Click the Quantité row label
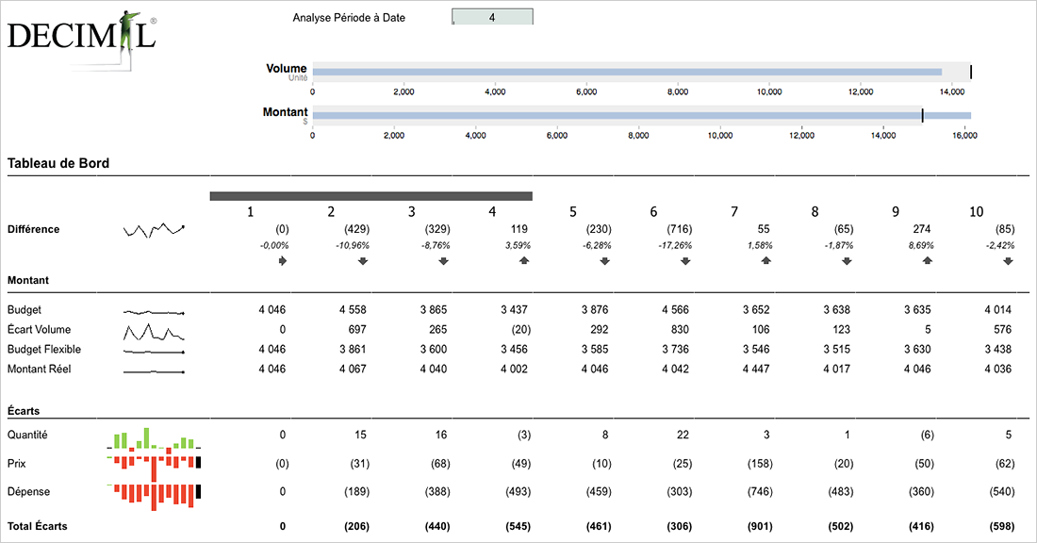The width and height of the screenshot is (1037, 543). [x=27, y=435]
